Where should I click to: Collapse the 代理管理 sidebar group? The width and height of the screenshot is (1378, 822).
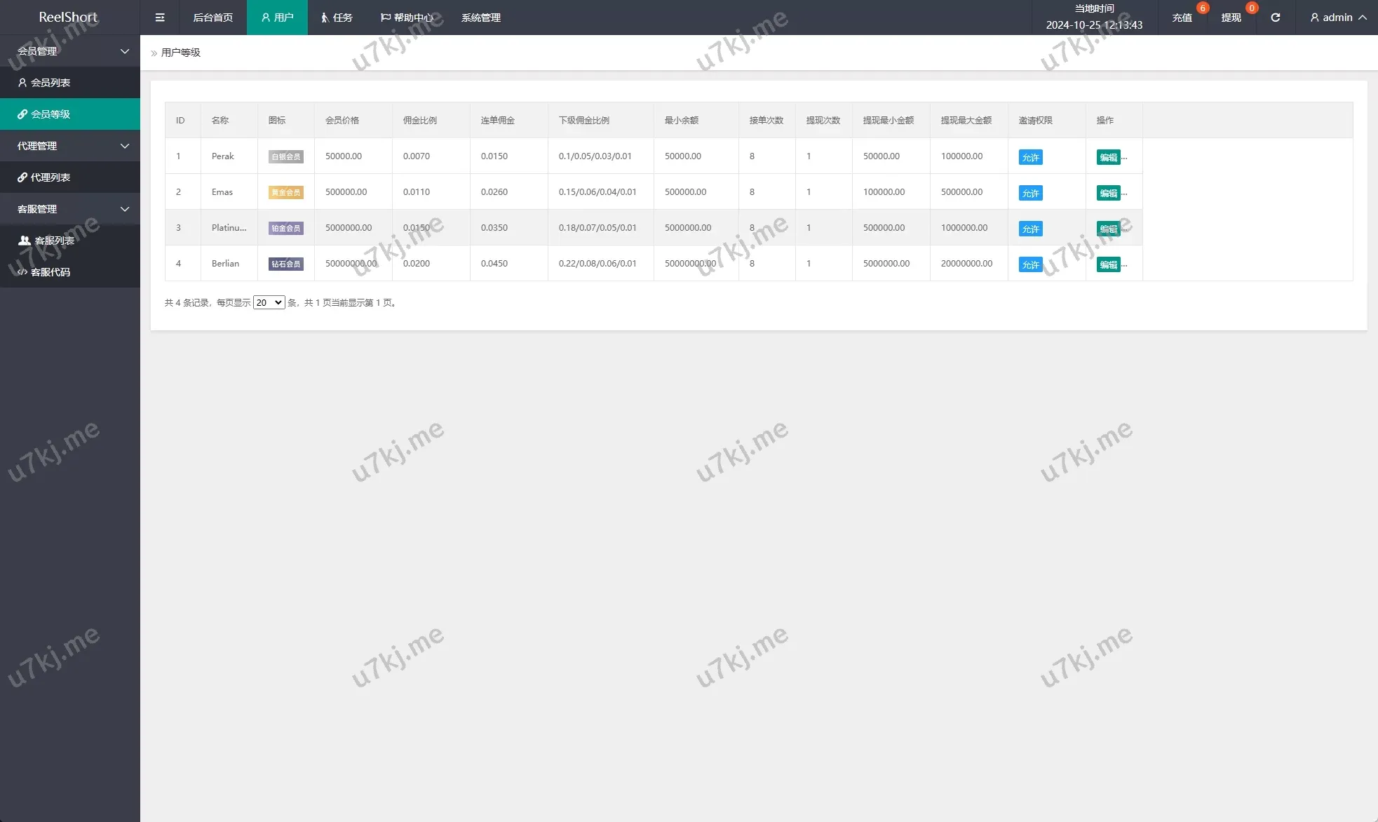(70, 146)
